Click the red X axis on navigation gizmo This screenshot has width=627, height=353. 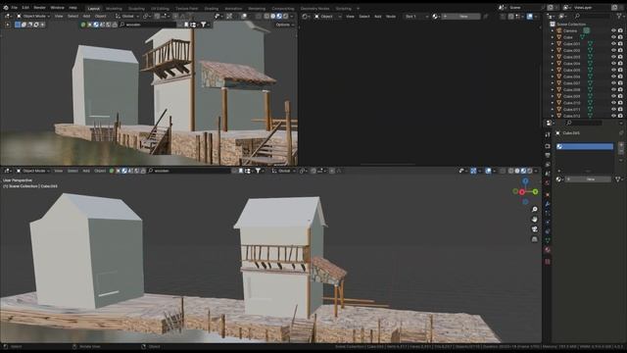pyautogui.click(x=522, y=192)
